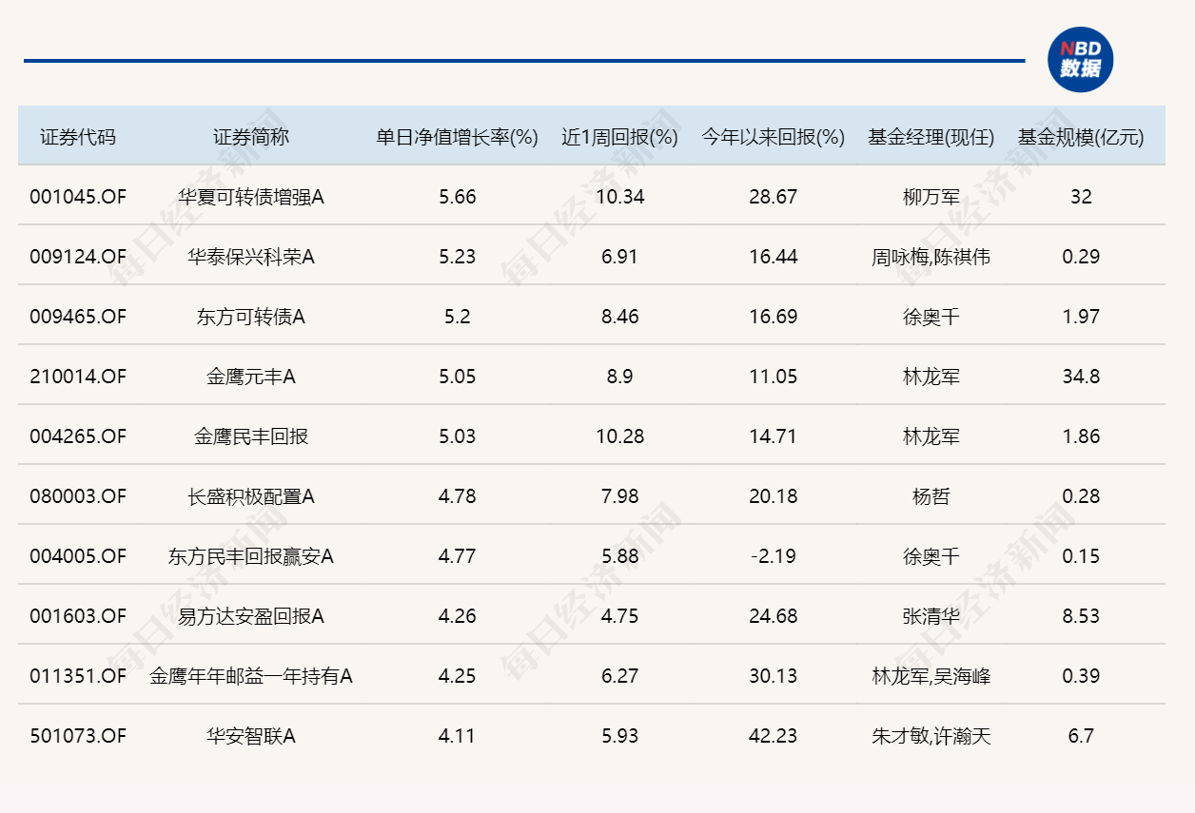Click fund name 金鹰年年邮益一年持有A
Screen dimensions: 1195x813
tap(251, 676)
